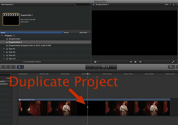Image resolution: width=178 pixels, height=125 pixels.
Task: Click the project icon next to Snapshottest row
Action: coord(7,39)
